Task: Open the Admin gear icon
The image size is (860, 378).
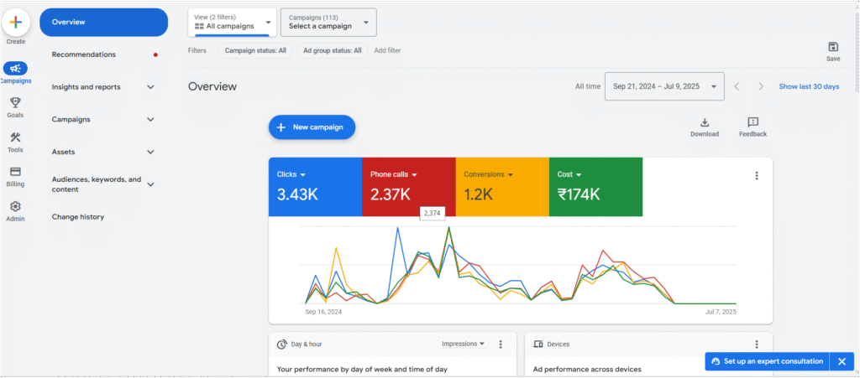Action: click(15, 206)
